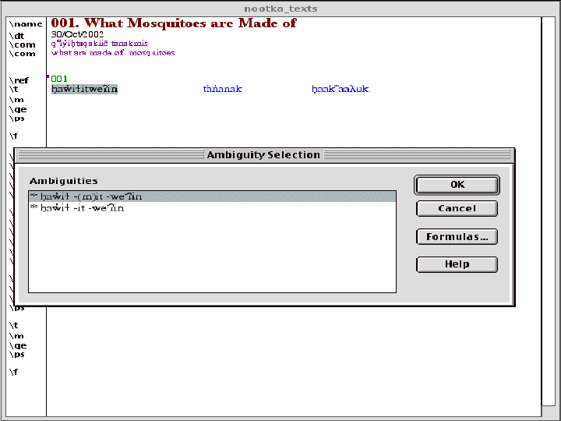This screenshot has height=421, width=561.
Task: Click the icon beside the first ambiguity entry
Action: pyautogui.click(x=34, y=196)
